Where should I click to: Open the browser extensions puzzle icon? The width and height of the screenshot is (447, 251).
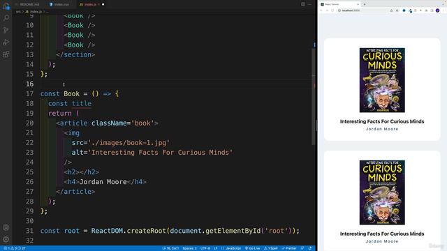coord(427,10)
